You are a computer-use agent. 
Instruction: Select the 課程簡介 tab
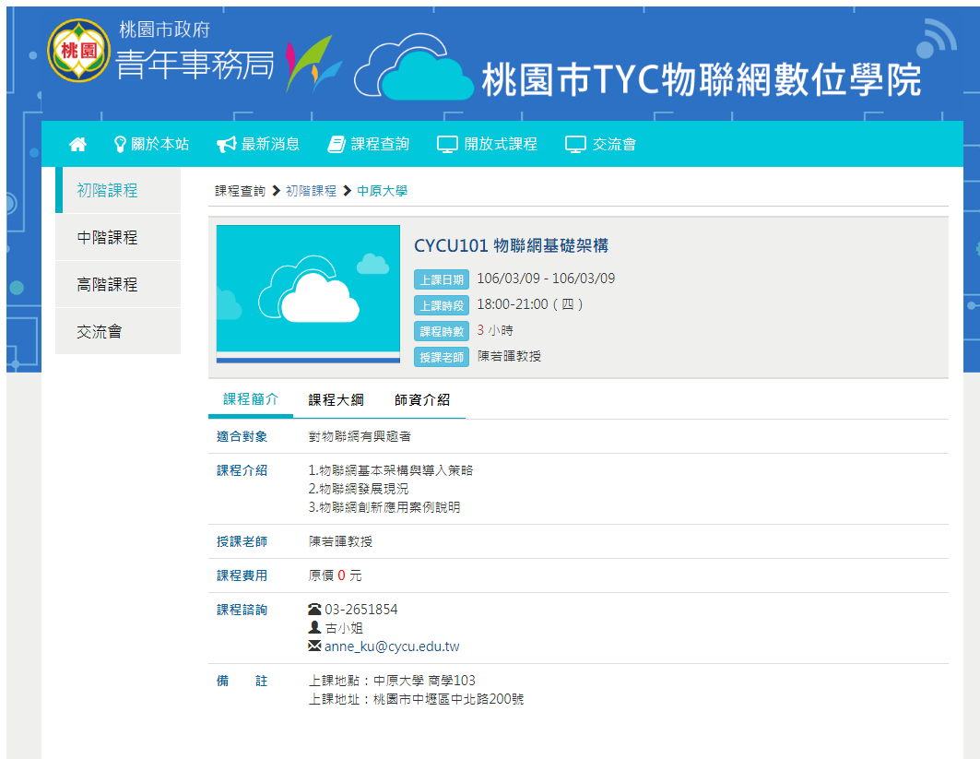coord(251,399)
